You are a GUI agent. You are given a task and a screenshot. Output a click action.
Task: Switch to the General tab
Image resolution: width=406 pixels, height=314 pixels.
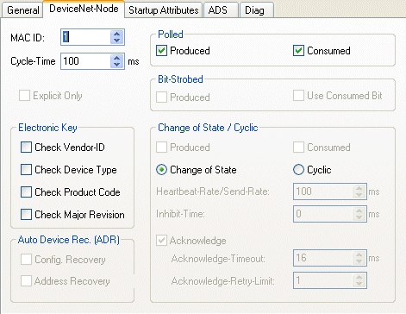tap(22, 10)
